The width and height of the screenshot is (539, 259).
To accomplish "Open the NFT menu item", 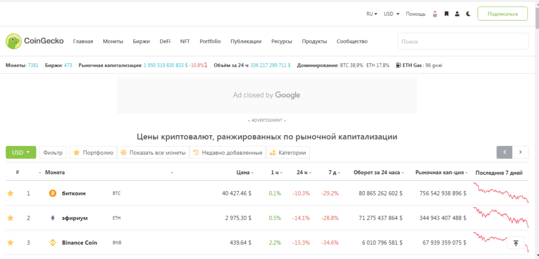I will point(185,42).
